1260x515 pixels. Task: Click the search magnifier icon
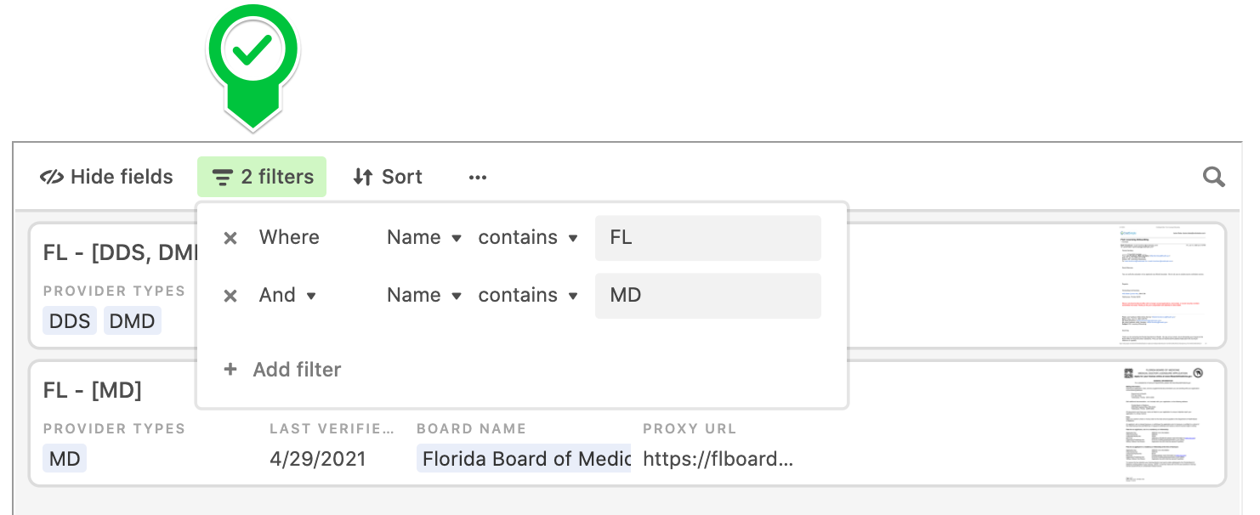(1214, 177)
